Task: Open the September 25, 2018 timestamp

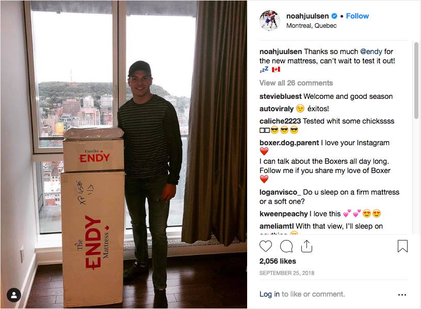Action: pos(287,273)
